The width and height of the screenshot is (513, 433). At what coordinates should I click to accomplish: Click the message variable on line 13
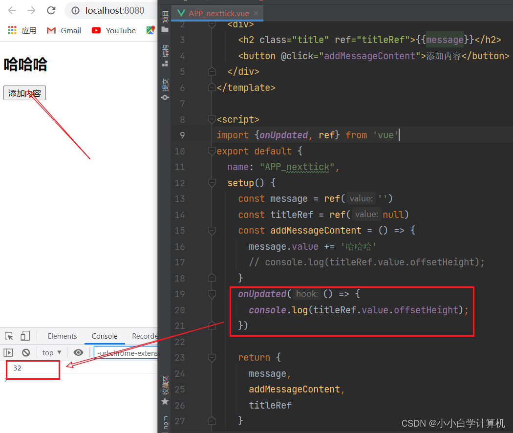(289, 199)
